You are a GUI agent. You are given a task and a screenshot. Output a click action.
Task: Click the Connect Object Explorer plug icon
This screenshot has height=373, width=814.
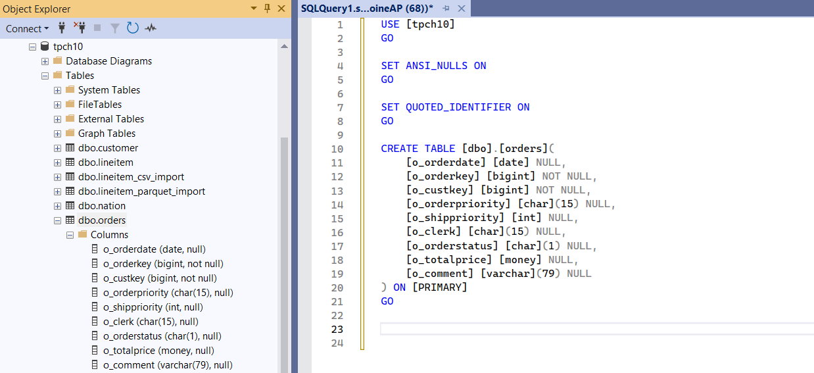[62, 28]
